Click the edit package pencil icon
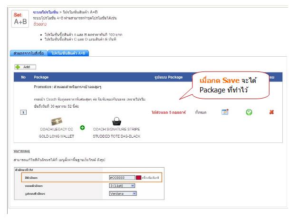 (x=225, y=112)
